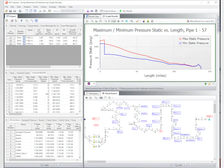
Task: Open the Warnings tab in Output
Action: [22, 26]
